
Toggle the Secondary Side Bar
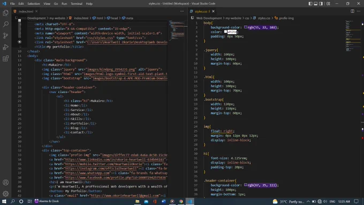321,4
